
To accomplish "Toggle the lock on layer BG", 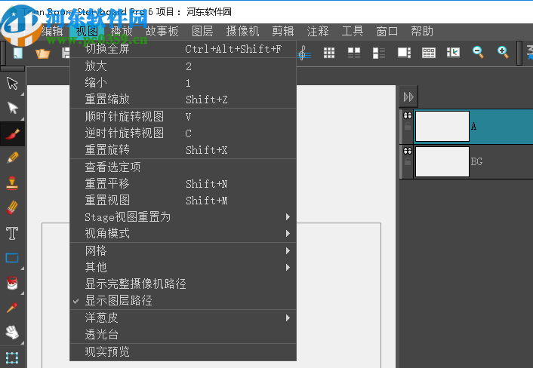I will click(407, 162).
